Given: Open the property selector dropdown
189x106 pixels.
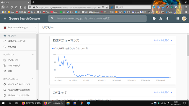Looking at the screenshot, I should (36, 27).
